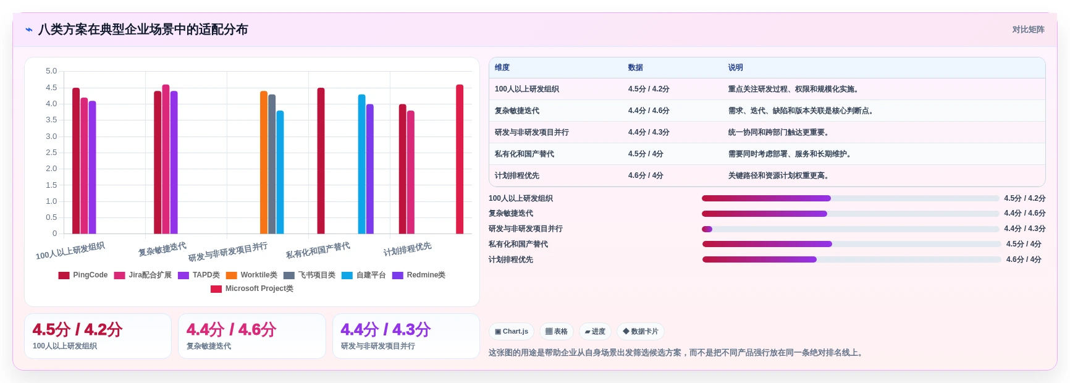Click the orange Worktile bar in the chart
Viewport: 1070px width, 383px height.
pyautogui.click(x=264, y=162)
